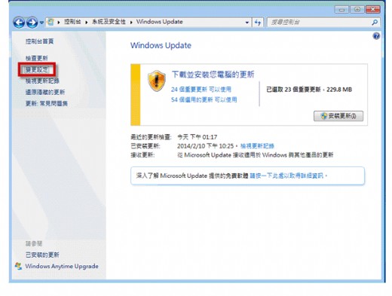Close the Windows Update window

pyautogui.click(x=373, y=10)
